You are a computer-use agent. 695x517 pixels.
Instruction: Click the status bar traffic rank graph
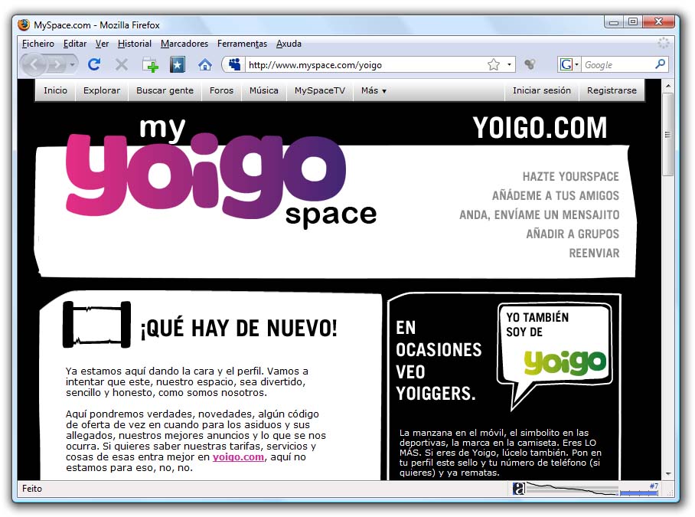(x=573, y=489)
